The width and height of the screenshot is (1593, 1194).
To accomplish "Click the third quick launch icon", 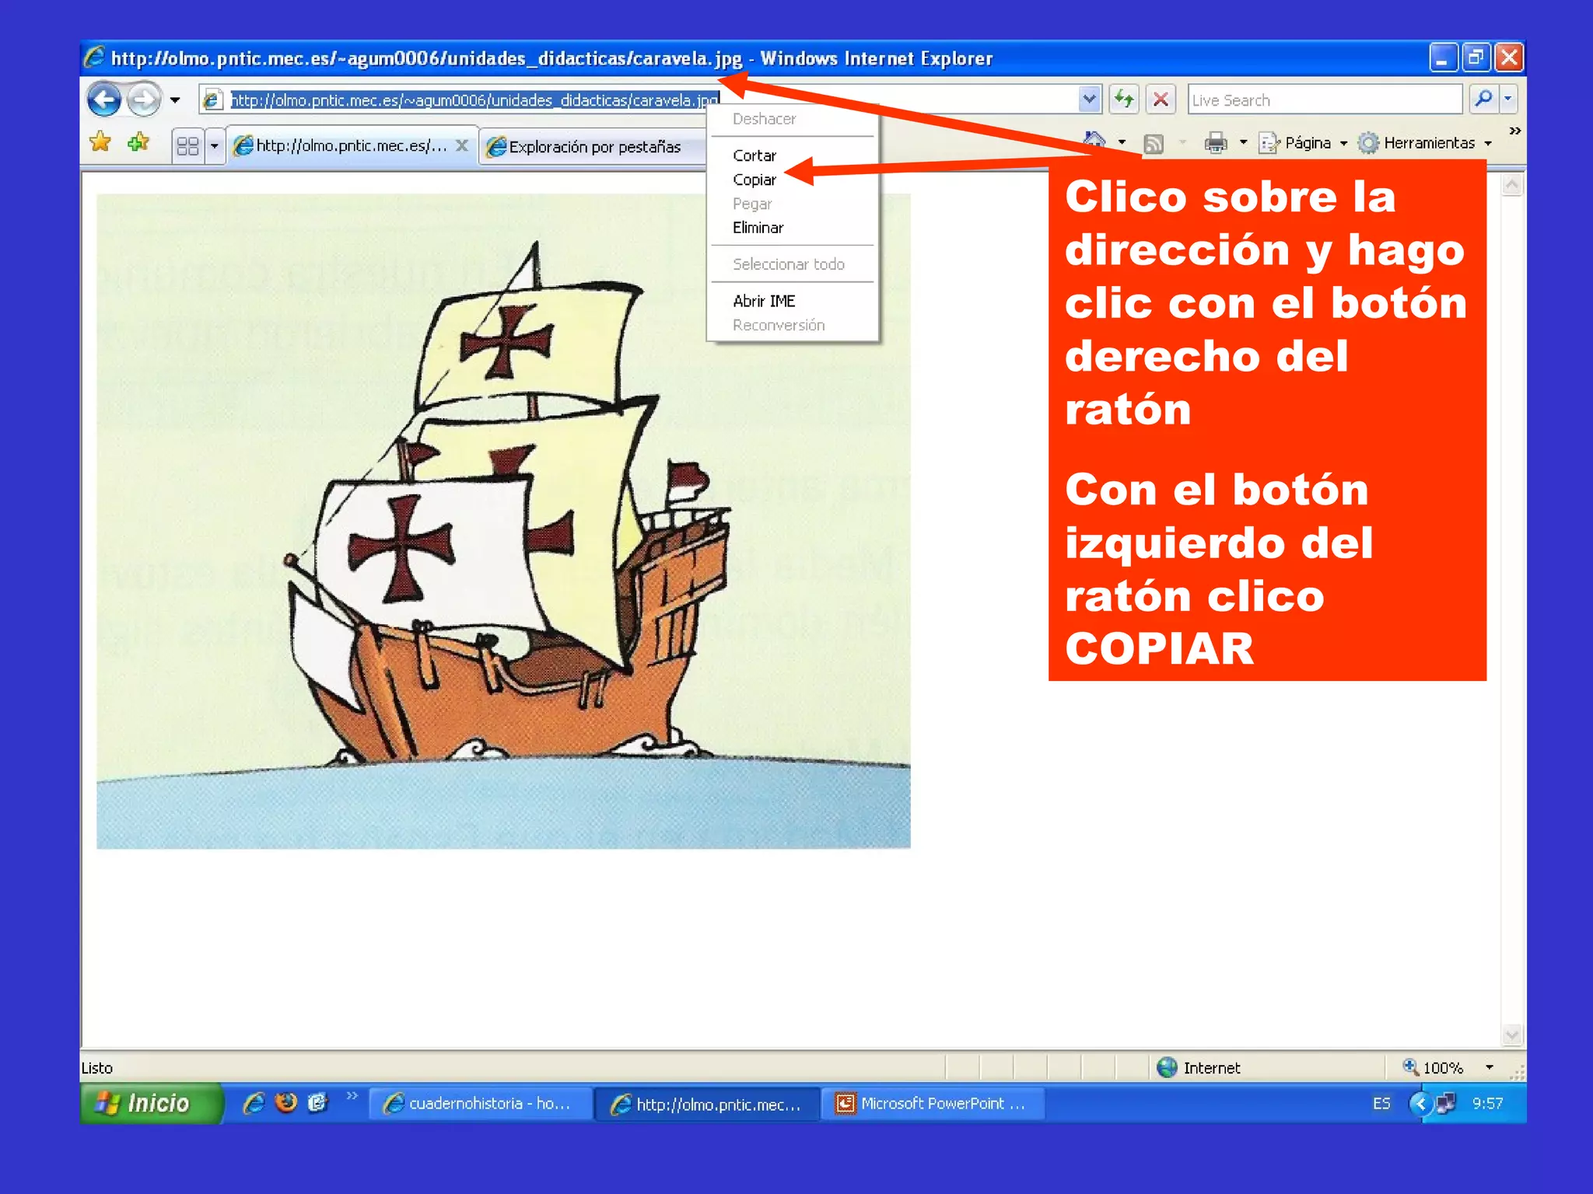I will pyautogui.click(x=317, y=1103).
